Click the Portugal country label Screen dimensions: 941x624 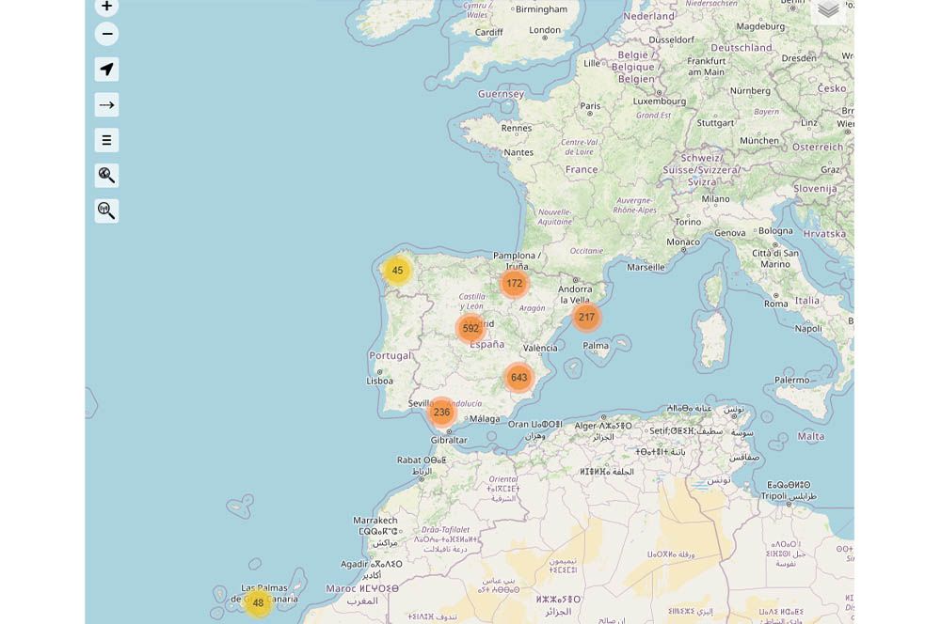tap(391, 355)
